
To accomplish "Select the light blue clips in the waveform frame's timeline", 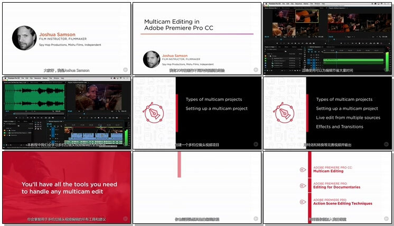I will coord(97,136).
